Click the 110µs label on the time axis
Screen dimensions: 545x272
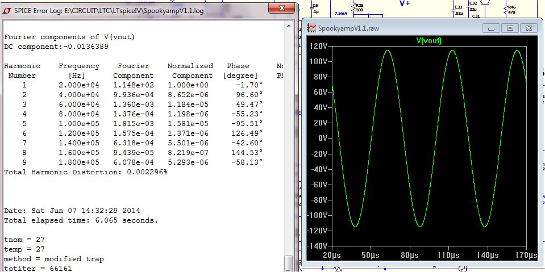[x=448, y=256]
